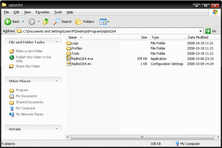Click the Go button beside address bar

(x=211, y=31)
